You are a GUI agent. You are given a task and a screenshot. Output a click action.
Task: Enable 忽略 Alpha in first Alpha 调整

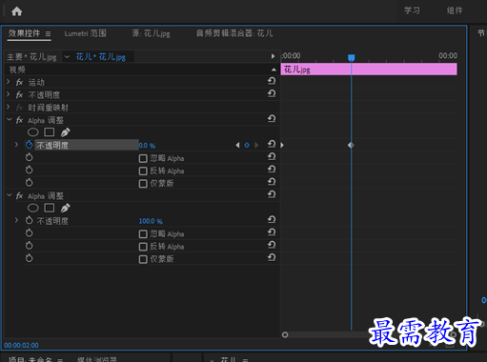(x=143, y=158)
